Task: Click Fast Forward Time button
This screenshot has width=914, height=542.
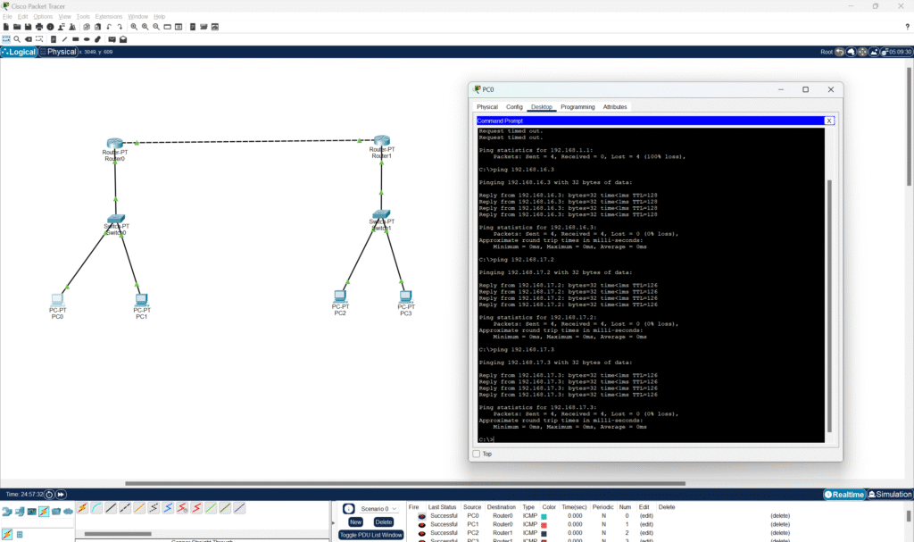Action: click(61, 494)
